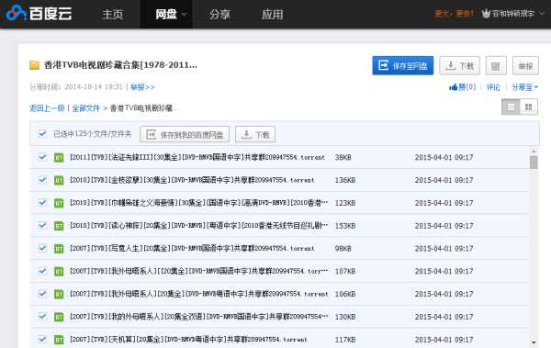551x348 pixels.
Task: Uncheck the 法证先锋III torrent checkbox
Action: tap(42, 157)
